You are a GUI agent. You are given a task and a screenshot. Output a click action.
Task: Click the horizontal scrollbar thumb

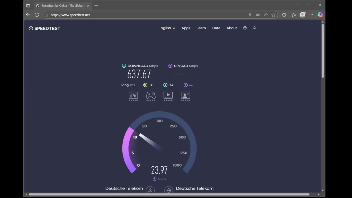tap(169, 194)
